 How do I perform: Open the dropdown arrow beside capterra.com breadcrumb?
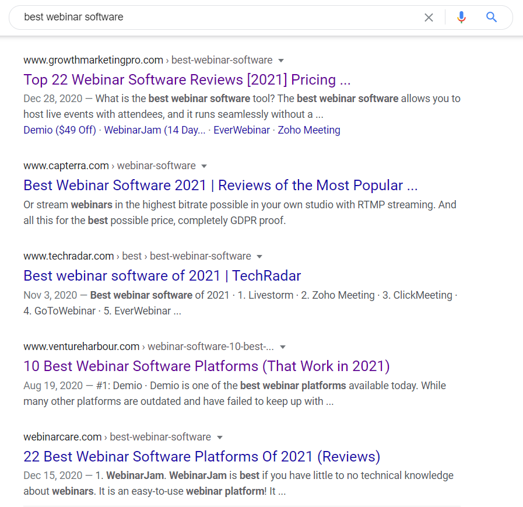pyautogui.click(x=204, y=166)
